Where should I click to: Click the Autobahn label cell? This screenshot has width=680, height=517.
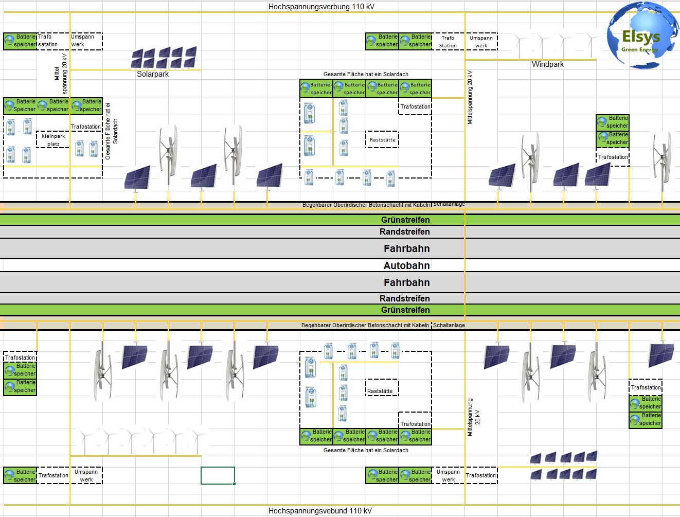point(406,265)
